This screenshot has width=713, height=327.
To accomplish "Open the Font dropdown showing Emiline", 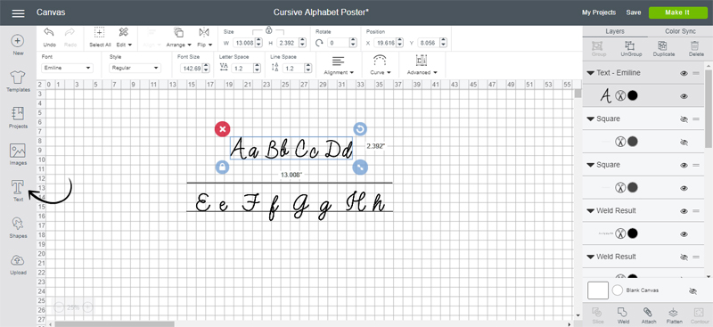I will [68, 68].
